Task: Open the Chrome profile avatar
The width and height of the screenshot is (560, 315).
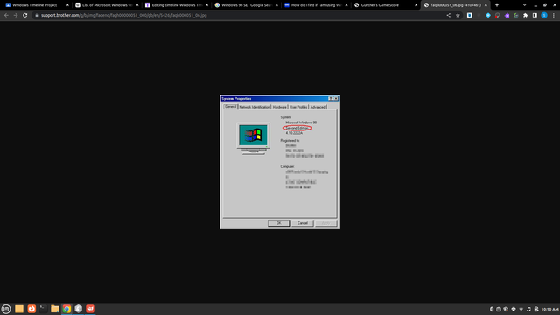Action: [x=544, y=16]
